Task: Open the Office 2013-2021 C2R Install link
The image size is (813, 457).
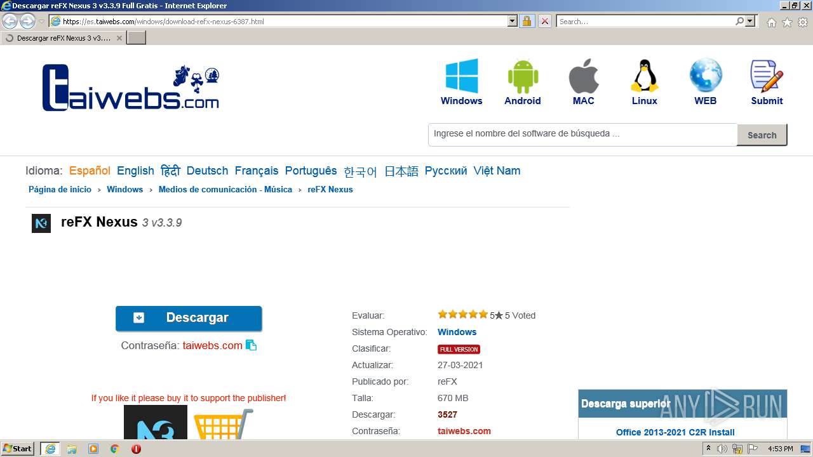Action: click(x=675, y=432)
